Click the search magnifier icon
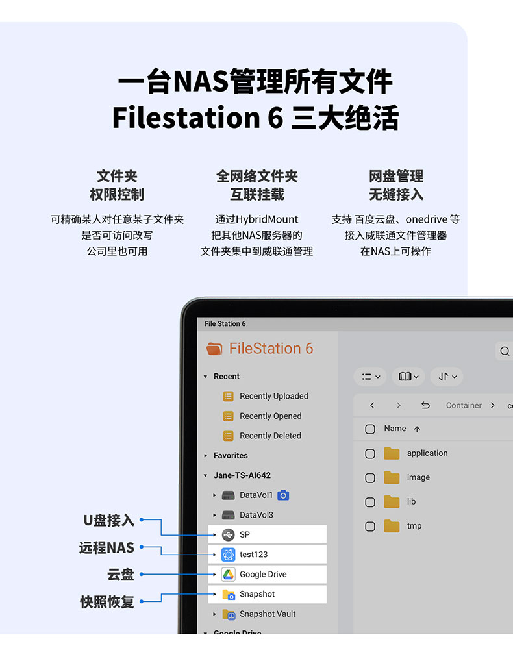 pyautogui.click(x=505, y=351)
